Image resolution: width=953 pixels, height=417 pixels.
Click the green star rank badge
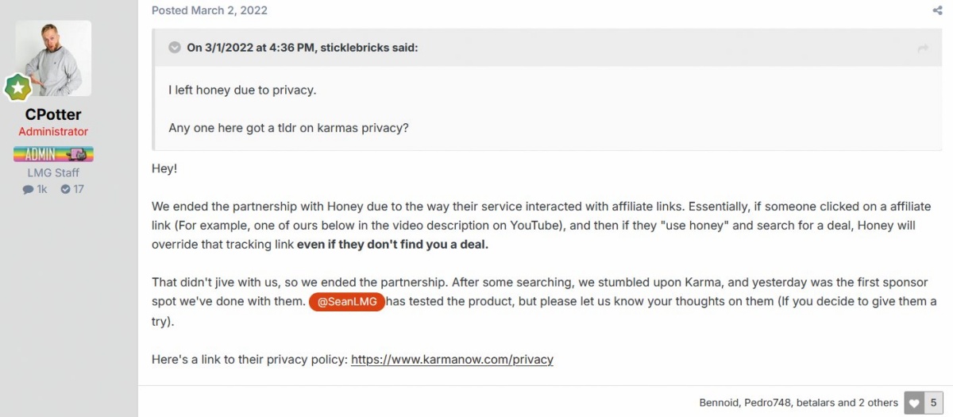pos(17,87)
